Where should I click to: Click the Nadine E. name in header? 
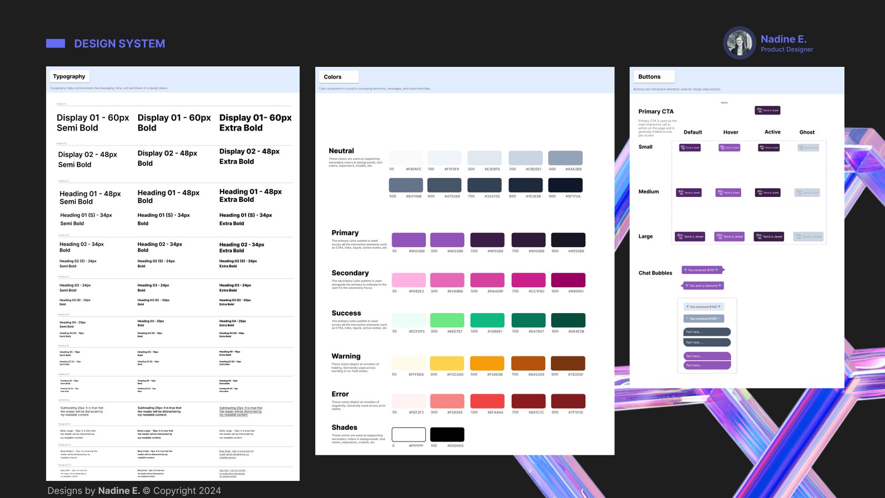(x=783, y=39)
